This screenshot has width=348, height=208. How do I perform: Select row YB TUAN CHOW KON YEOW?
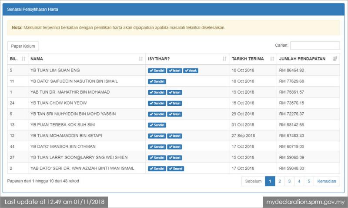(x=58, y=103)
